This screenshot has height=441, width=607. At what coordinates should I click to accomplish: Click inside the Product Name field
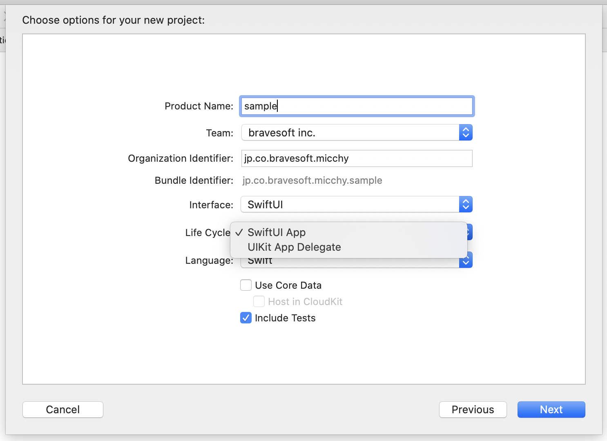coord(356,106)
